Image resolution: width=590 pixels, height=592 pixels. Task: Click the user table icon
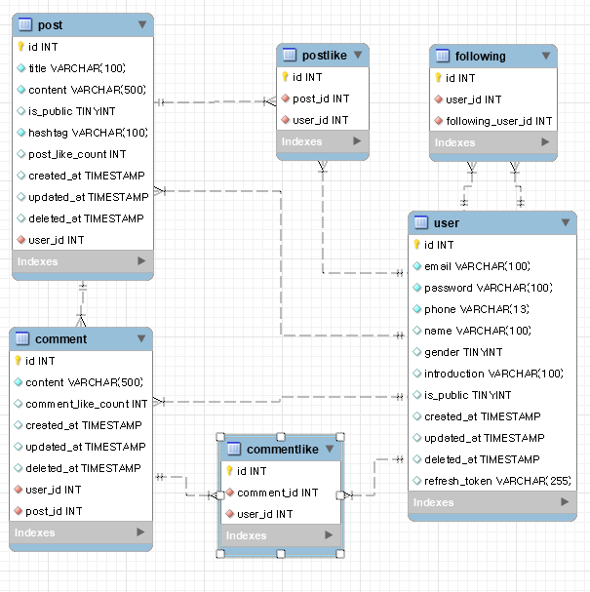[x=421, y=222]
